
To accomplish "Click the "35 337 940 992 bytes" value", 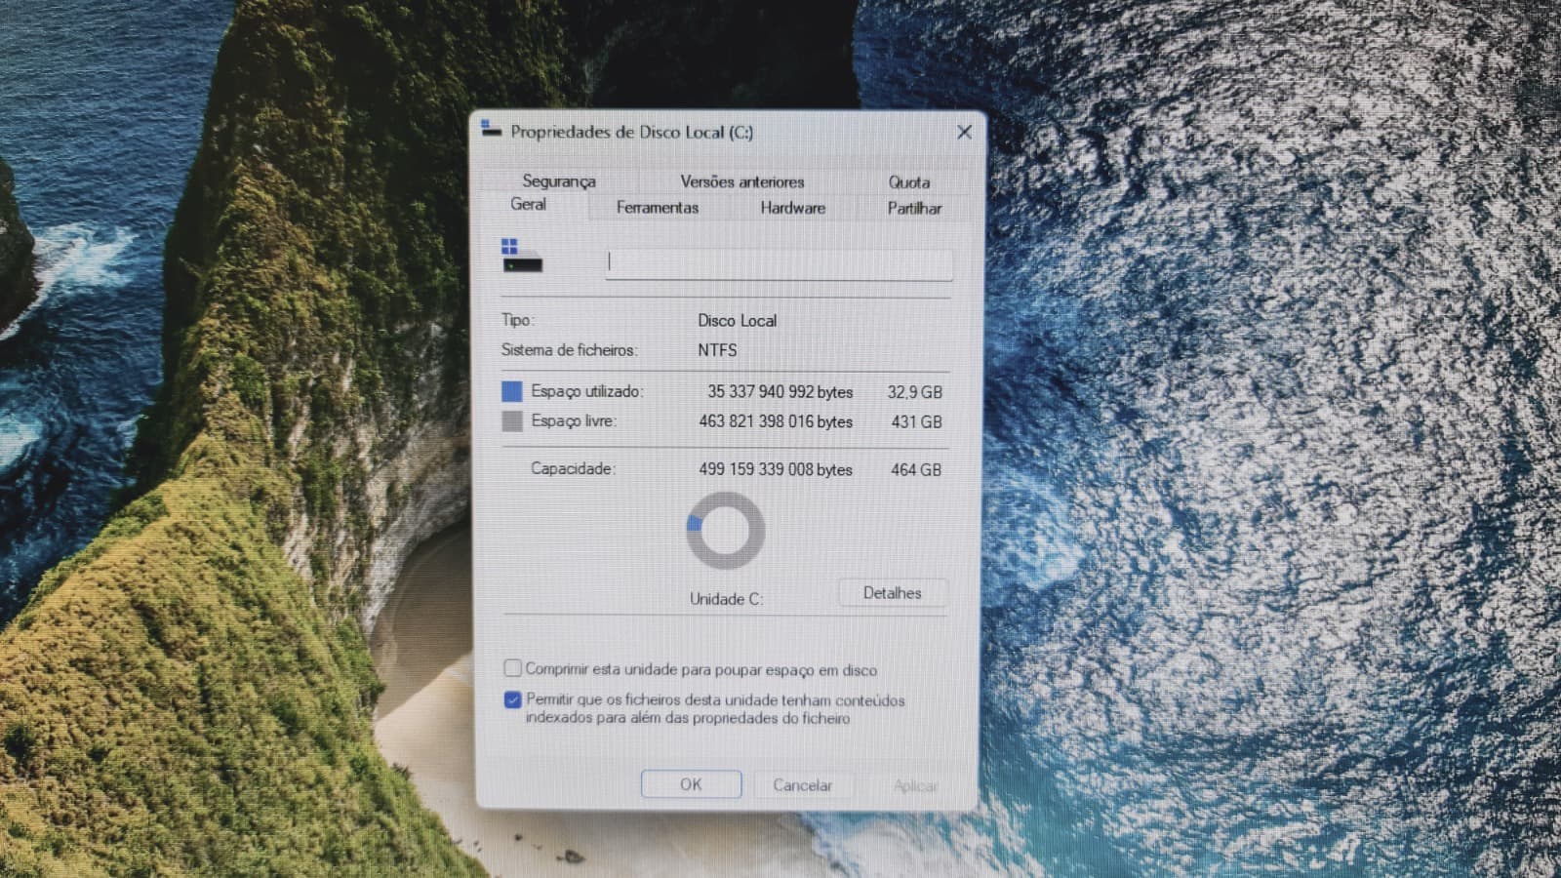I will click(x=780, y=391).
